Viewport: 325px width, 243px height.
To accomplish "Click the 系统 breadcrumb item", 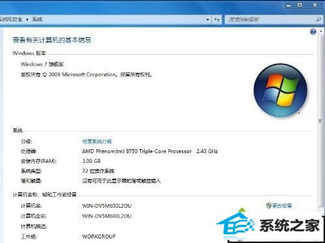I will click(37, 20).
